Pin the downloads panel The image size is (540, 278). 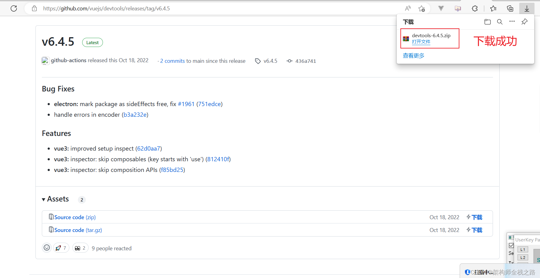[x=524, y=22]
